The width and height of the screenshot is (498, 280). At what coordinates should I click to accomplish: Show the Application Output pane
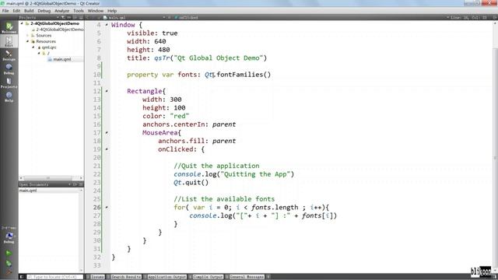[165, 277]
